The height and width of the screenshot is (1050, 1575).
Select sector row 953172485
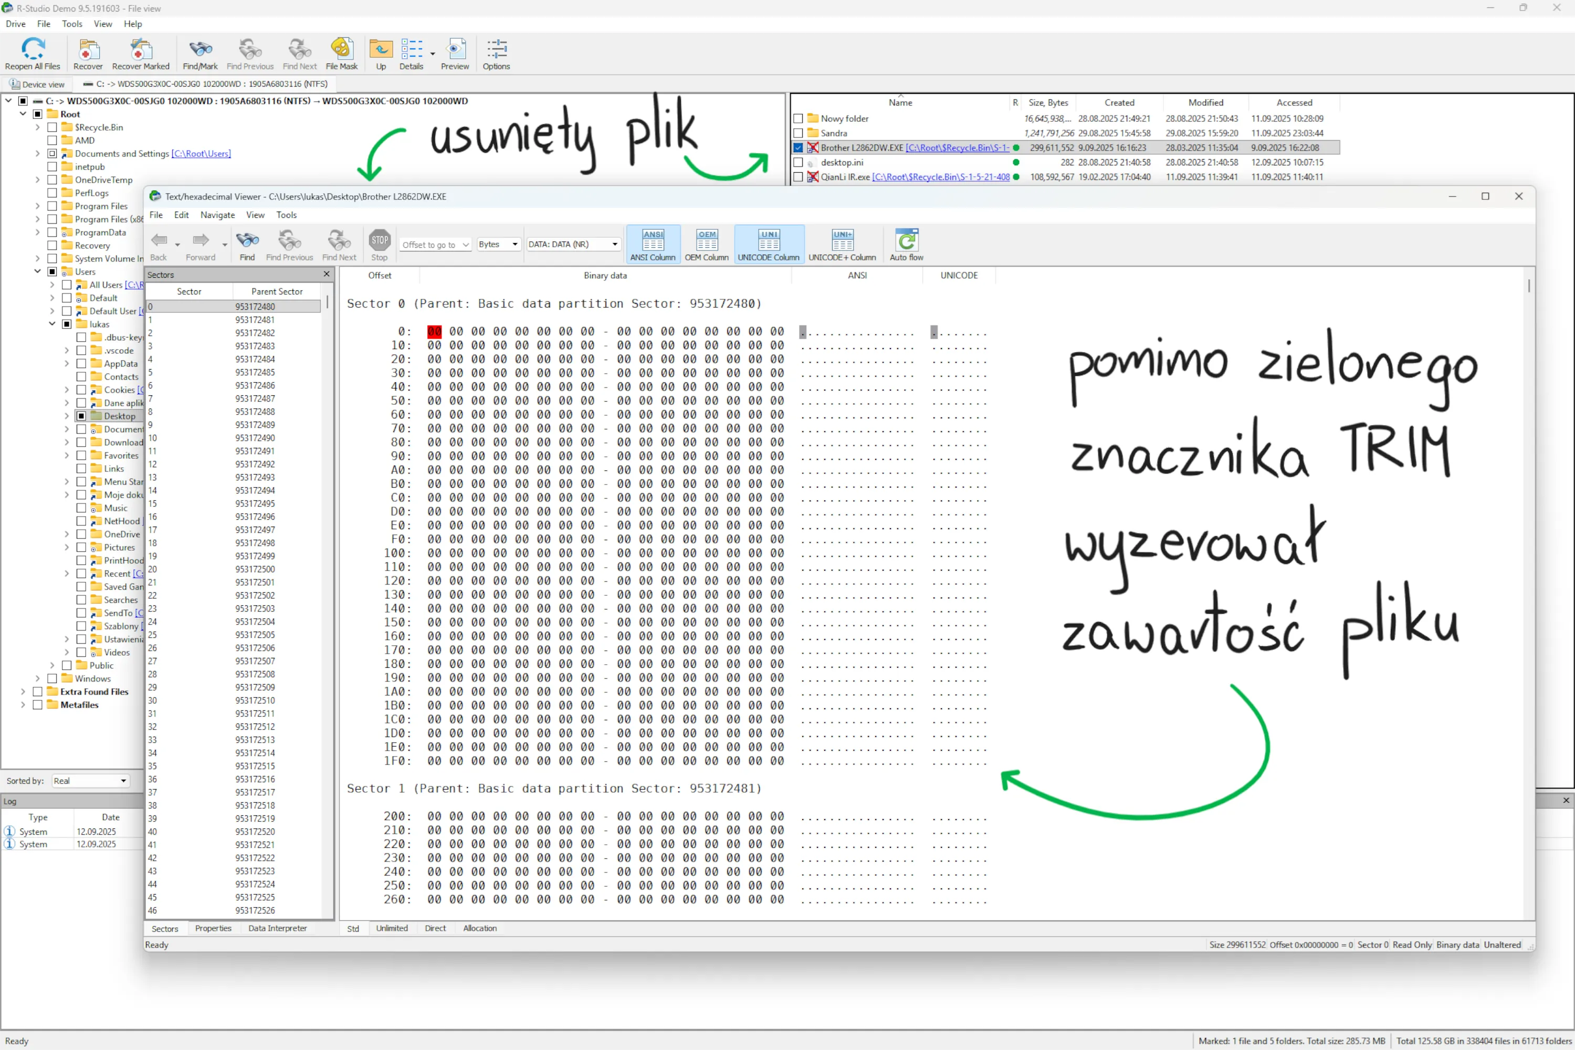[x=234, y=372]
